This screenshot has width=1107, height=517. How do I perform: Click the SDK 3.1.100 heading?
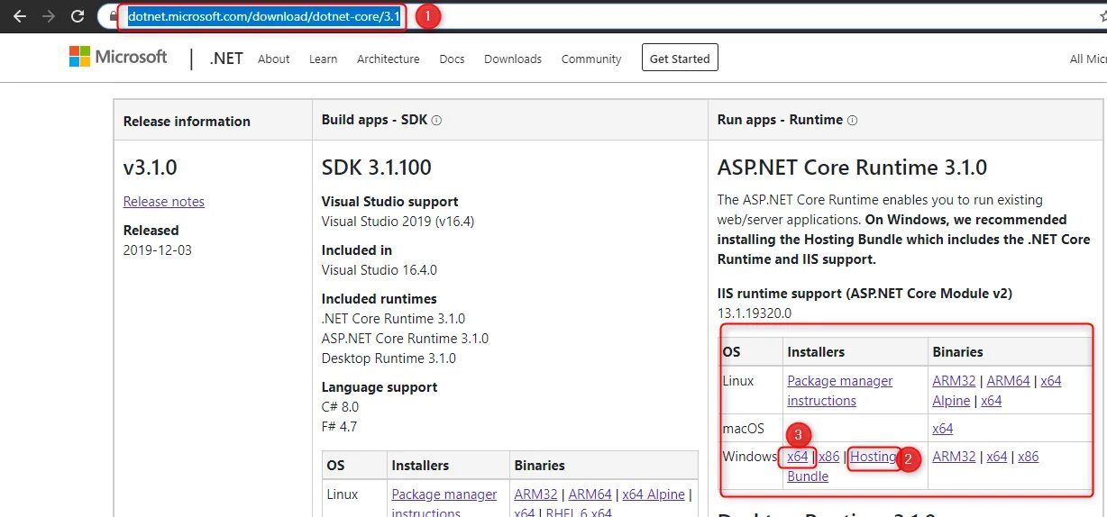pos(377,168)
